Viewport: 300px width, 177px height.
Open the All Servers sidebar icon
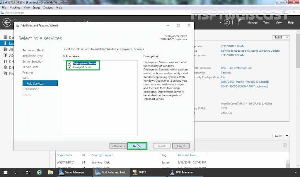coord(6,50)
